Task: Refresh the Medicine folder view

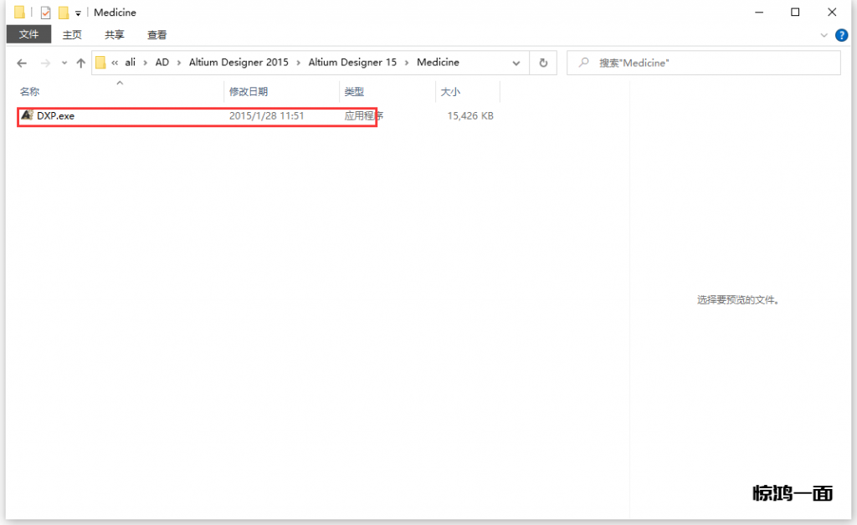Action: (543, 63)
